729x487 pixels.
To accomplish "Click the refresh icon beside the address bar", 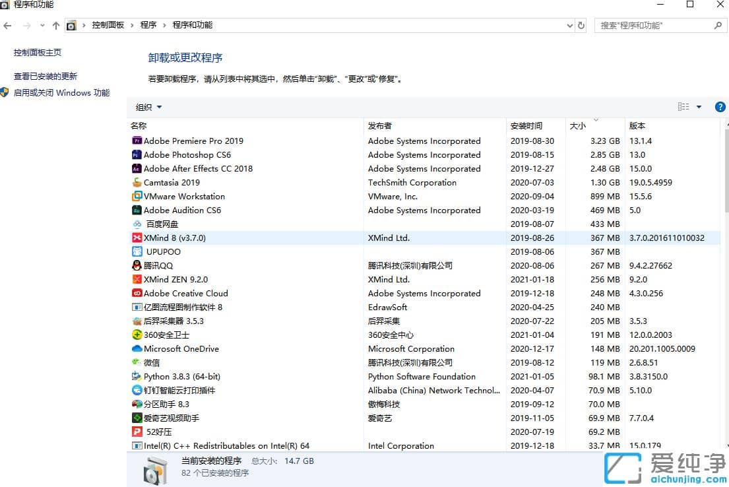I will pos(581,25).
